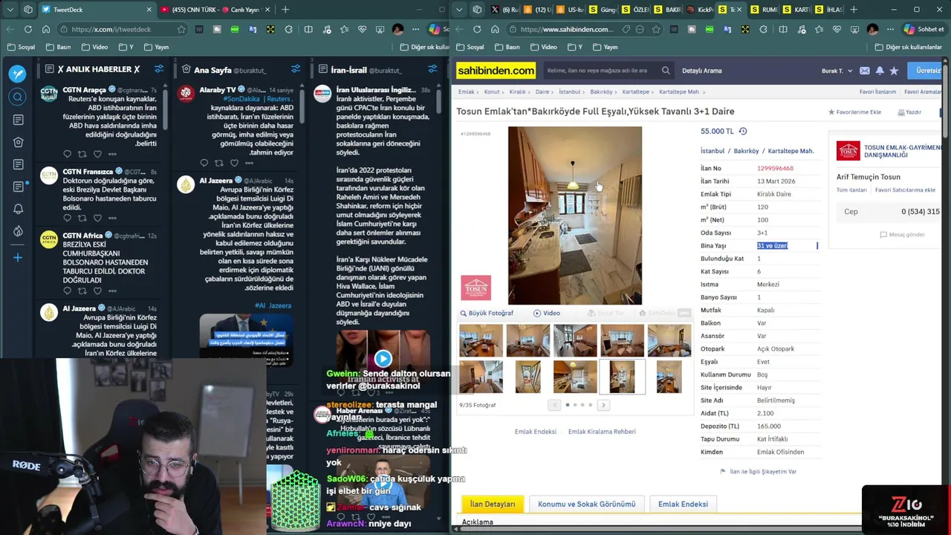Viewport: 951px width, 535px height.
Task: Go to next photo thumbnails page arrow
Action: (603, 405)
